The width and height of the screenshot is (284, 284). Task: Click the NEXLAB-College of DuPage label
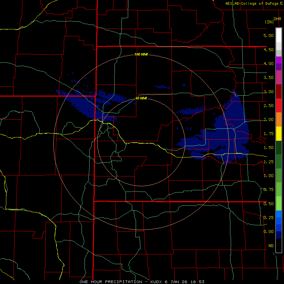252,3
